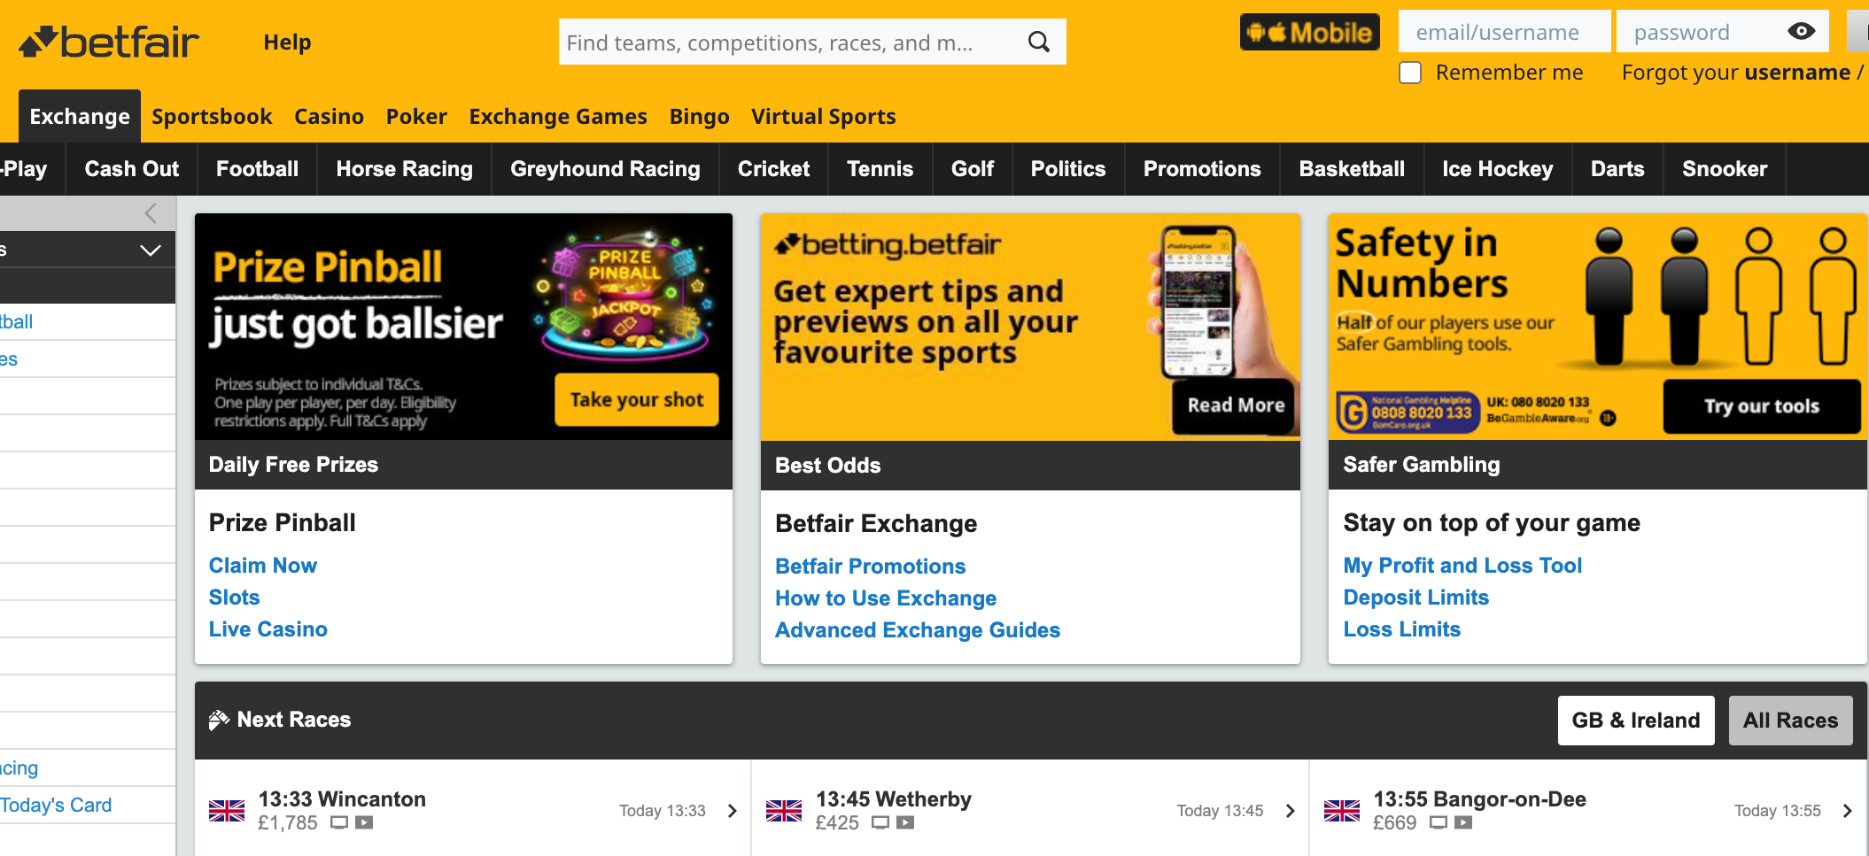
Task: Click the live video icon for Wincanton
Action: [x=364, y=823]
